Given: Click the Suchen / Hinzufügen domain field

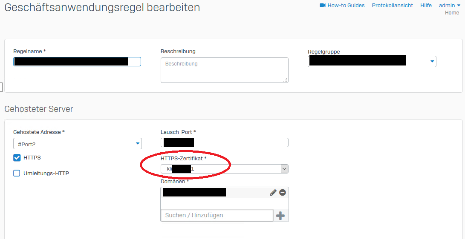Looking at the screenshot, I should 217,215.
